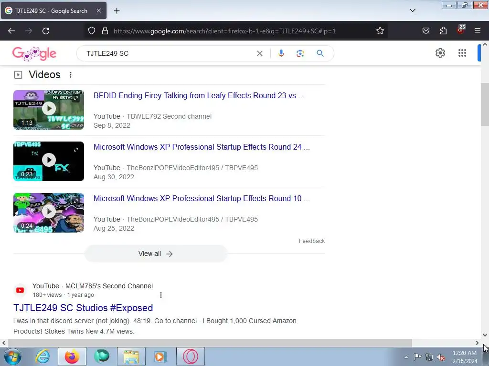The height and width of the screenshot is (366, 489).
Task: Click the horizontal scrollbar thumb
Action: pyautogui.click(x=210, y=343)
